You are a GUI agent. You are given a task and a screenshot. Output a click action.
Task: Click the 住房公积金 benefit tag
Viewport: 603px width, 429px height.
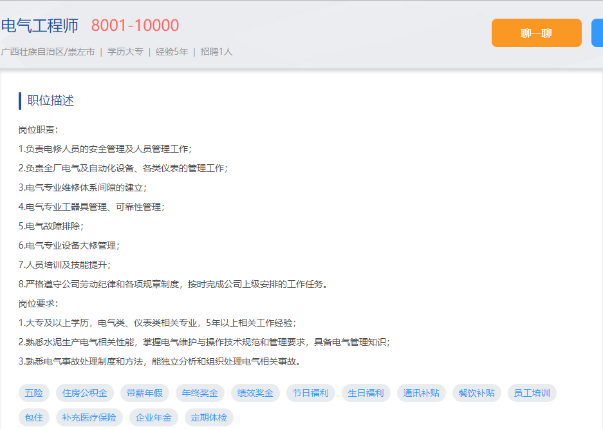pyautogui.click(x=84, y=393)
